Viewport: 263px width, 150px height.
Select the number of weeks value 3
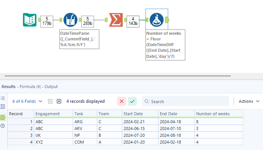tap(219, 128)
